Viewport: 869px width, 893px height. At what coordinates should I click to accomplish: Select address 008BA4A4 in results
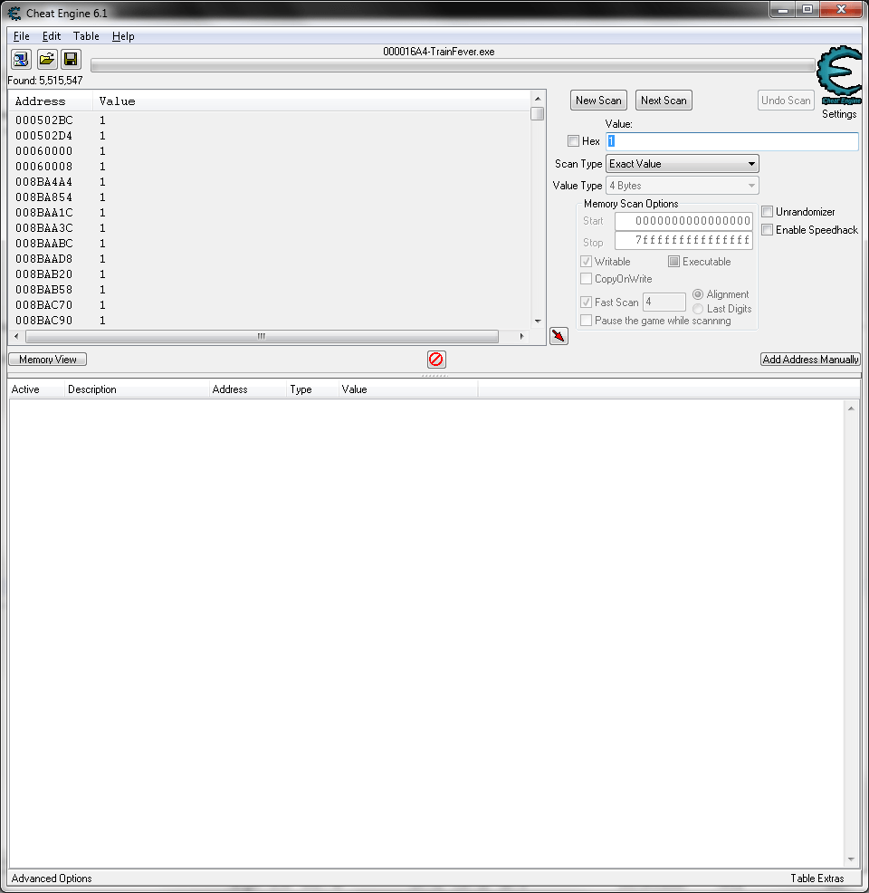click(x=43, y=182)
